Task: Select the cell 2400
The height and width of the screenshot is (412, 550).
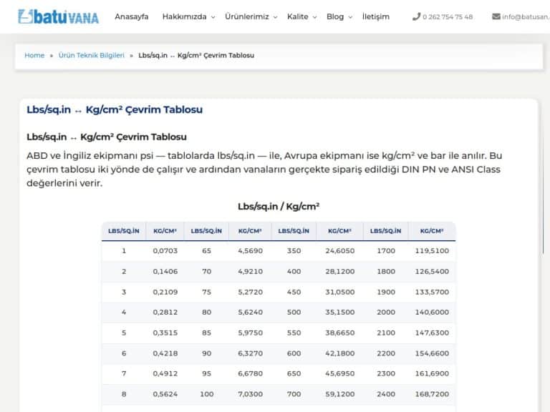Action: click(x=386, y=394)
